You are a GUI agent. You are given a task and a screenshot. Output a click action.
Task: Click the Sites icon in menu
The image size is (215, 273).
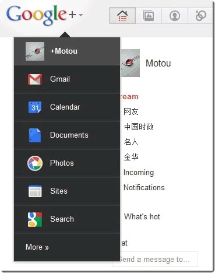click(35, 191)
